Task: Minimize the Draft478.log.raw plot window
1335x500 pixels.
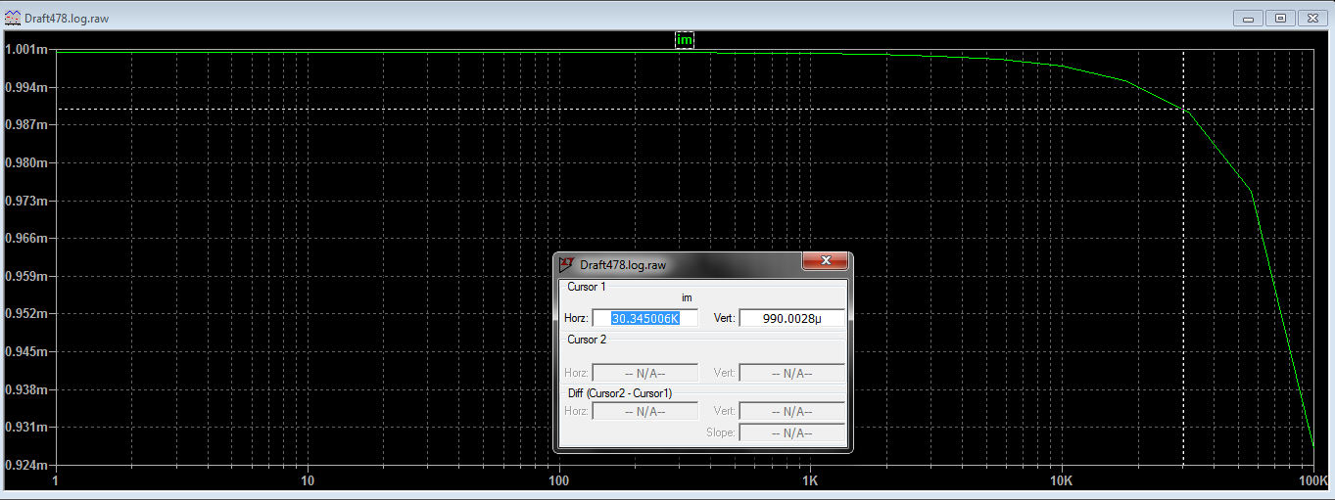Action: [1247, 18]
